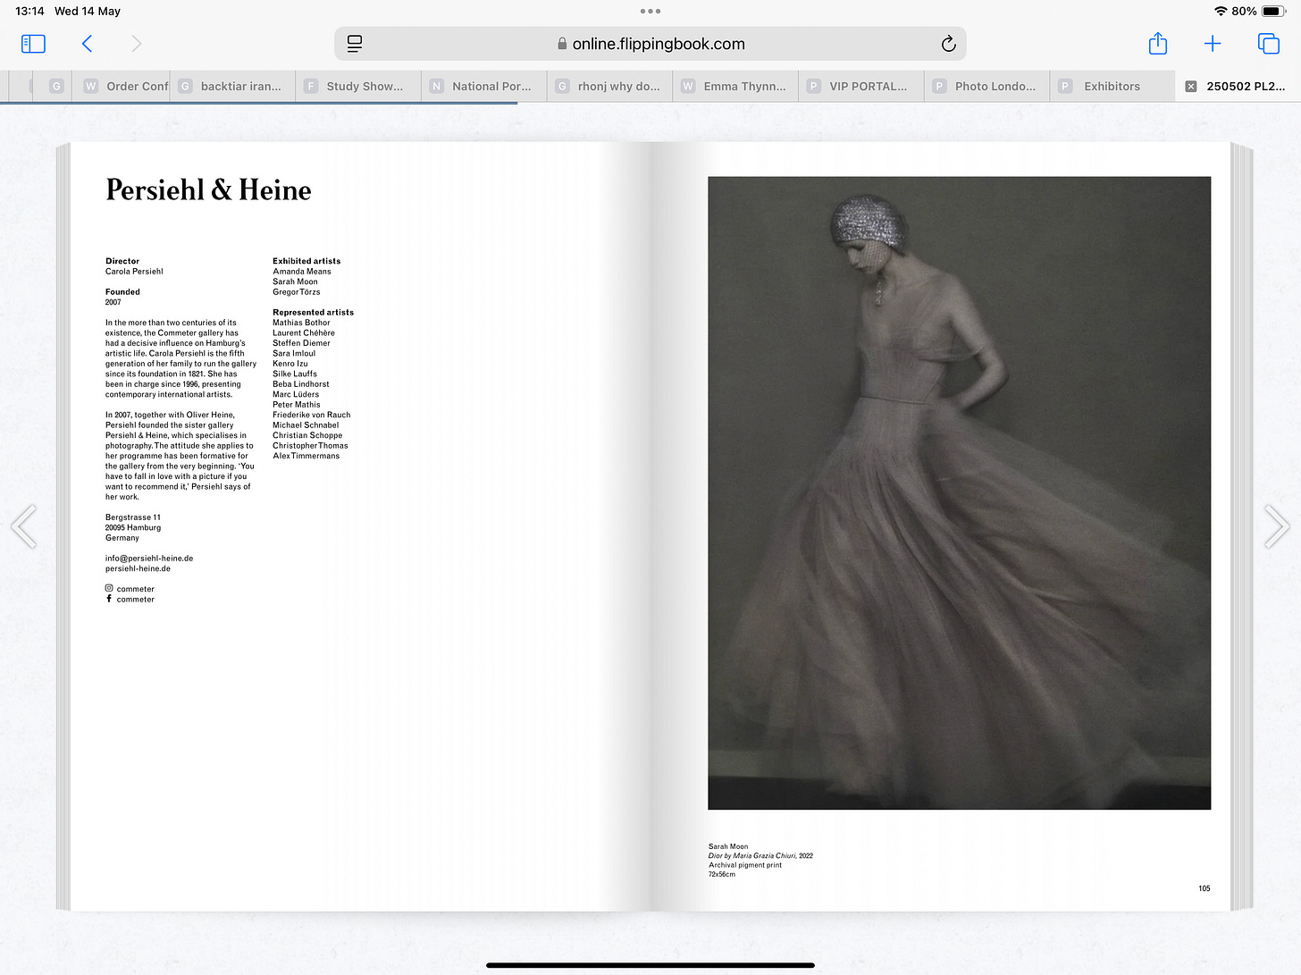The height and width of the screenshot is (975, 1301).
Task: Tap the battery indicator
Action: pos(1273,12)
